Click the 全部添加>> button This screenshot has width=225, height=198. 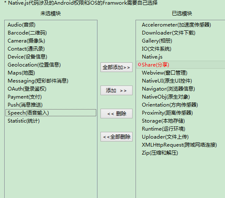[117, 67]
